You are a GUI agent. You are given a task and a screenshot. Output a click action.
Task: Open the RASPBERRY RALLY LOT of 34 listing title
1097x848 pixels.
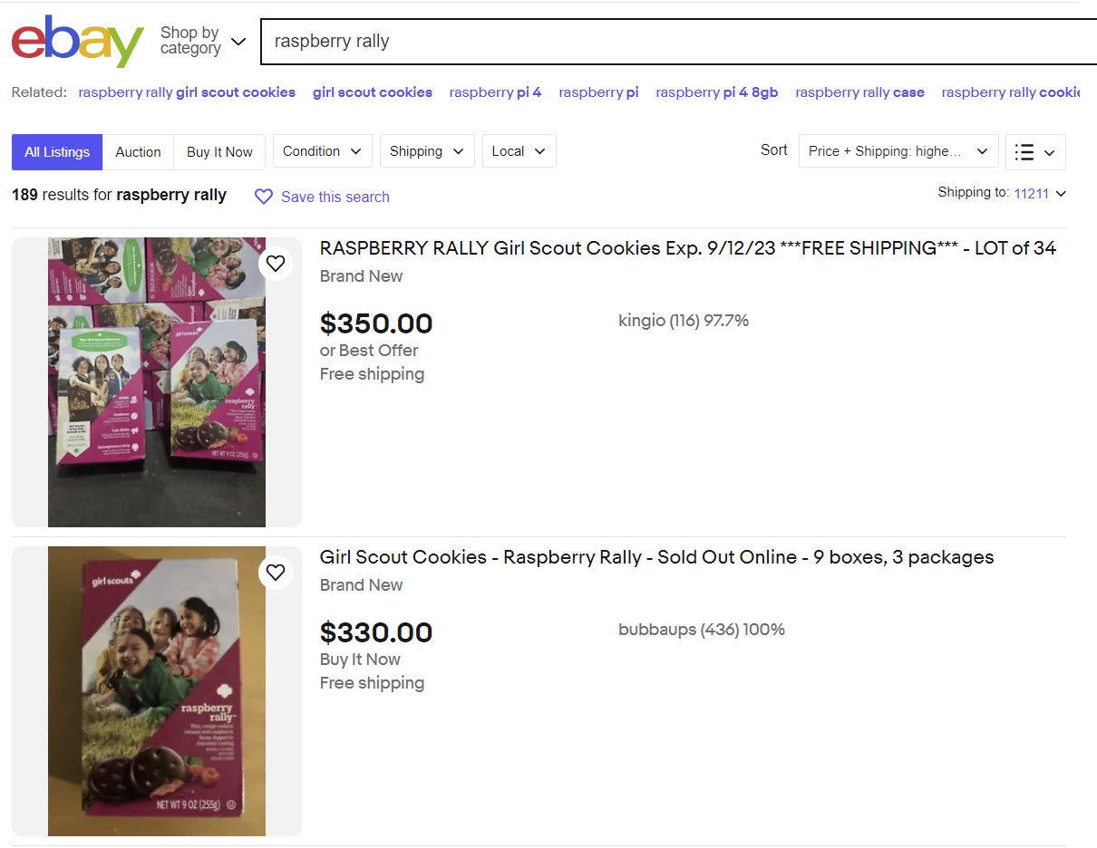click(687, 248)
